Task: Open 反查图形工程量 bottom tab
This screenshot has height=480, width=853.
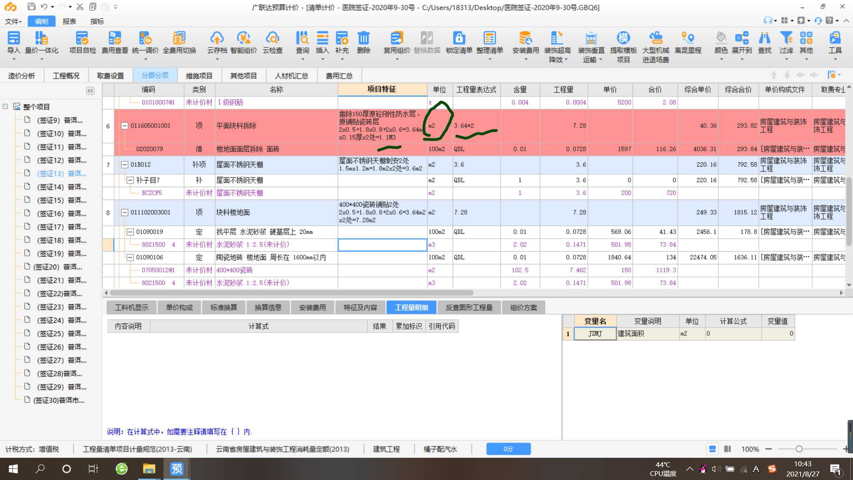Action: pos(469,308)
